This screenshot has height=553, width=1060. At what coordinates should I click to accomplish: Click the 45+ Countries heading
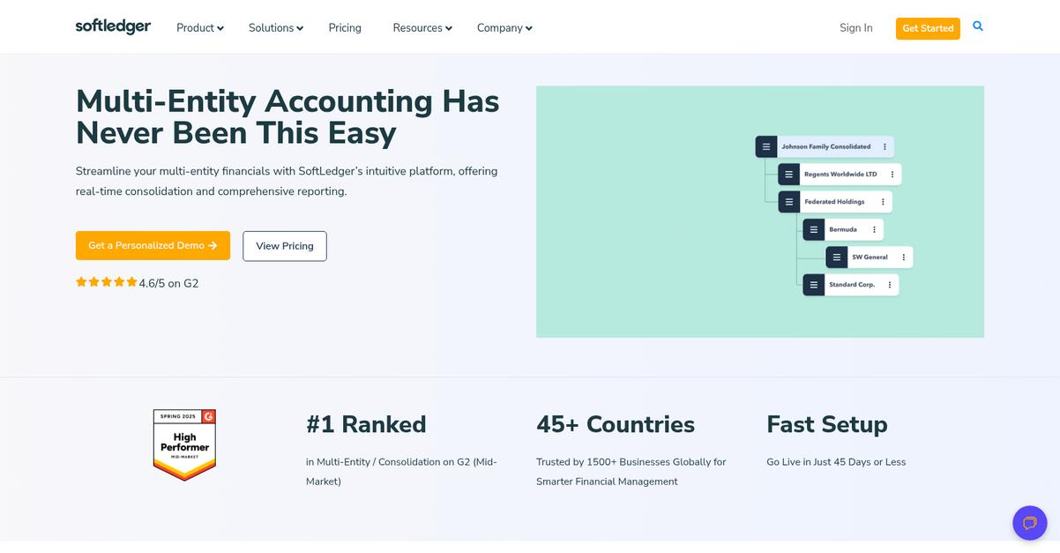point(616,424)
